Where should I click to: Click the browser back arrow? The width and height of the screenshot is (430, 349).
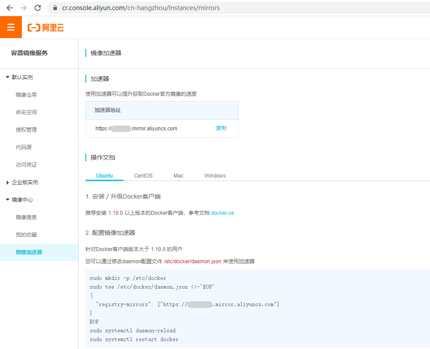[x=10, y=8]
